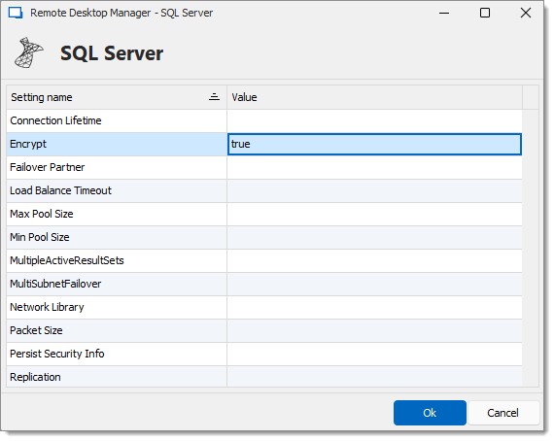Select the Encrypt setting name
Viewport: 554px width, 441px height.
[x=117, y=144]
